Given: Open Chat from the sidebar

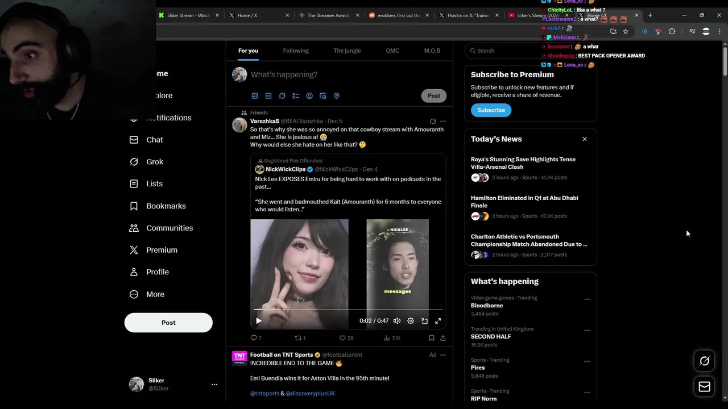Looking at the screenshot, I should 146,140.
